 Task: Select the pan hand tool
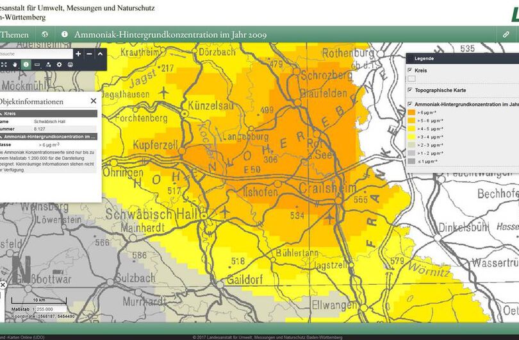point(15,65)
